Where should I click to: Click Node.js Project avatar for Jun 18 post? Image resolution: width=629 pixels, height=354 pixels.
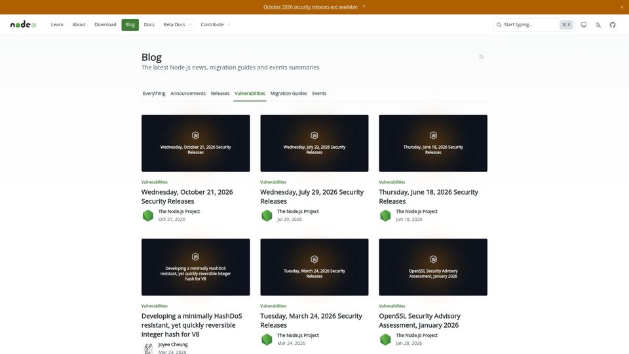385,216
